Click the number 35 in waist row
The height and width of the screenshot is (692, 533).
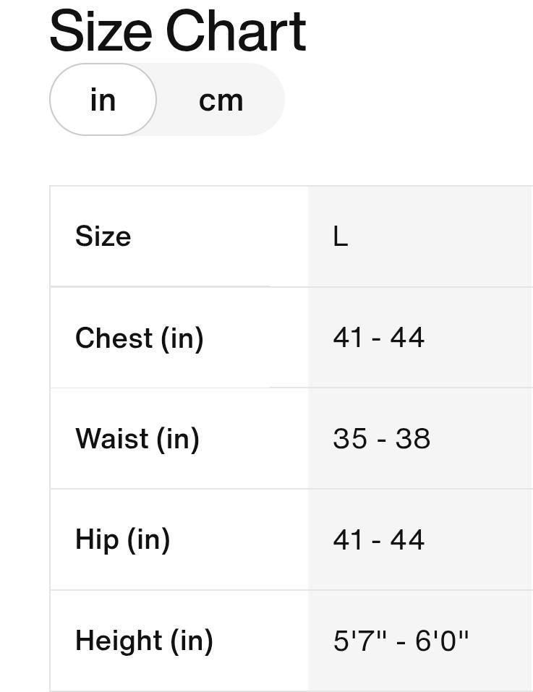pyautogui.click(x=350, y=439)
